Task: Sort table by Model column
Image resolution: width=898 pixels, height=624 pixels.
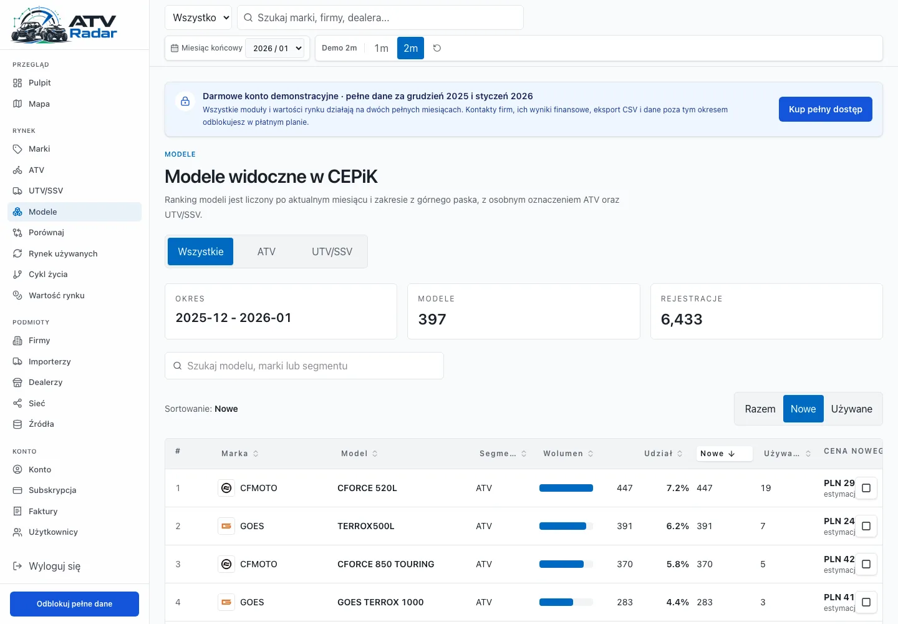Action: click(x=359, y=454)
